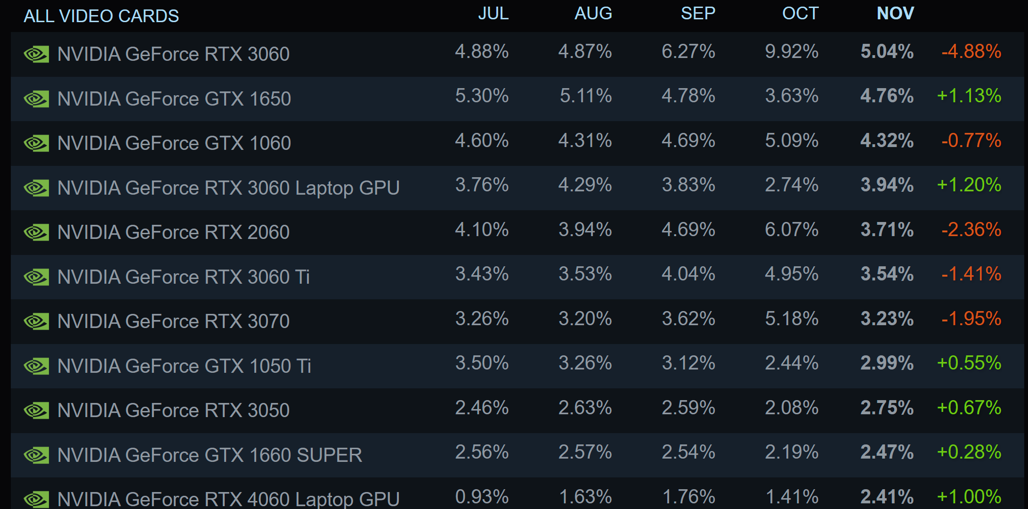Click the NVIDIA logo beside RTX 3050
The image size is (1028, 509).
[x=36, y=411]
